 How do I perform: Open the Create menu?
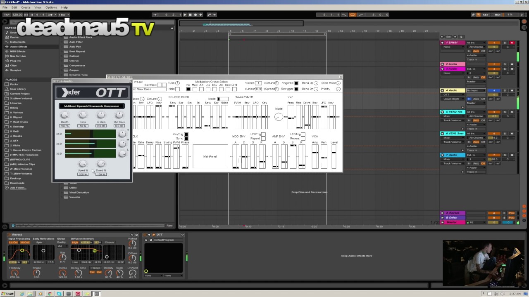[x=26, y=7]
